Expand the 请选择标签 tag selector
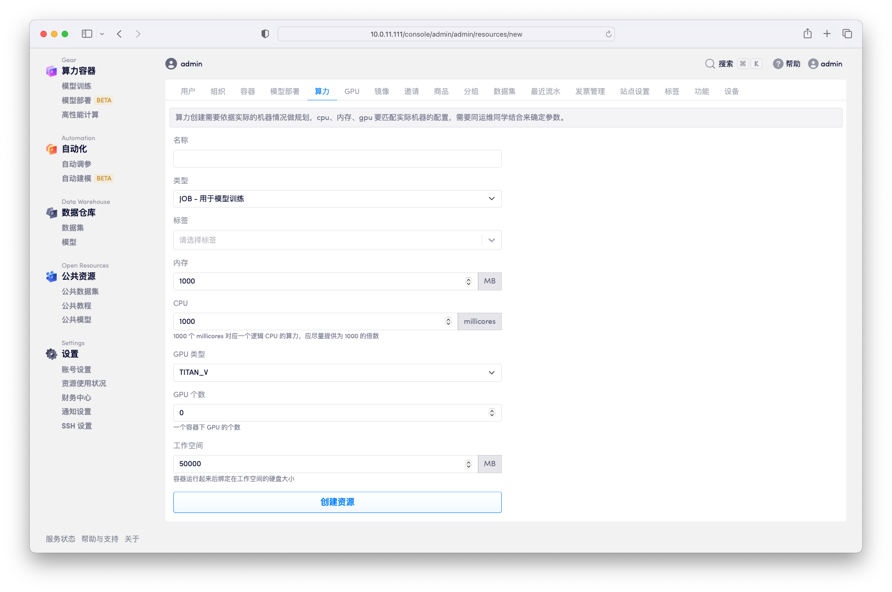Viewport: 892px width, 592px height. pos(491,240)
